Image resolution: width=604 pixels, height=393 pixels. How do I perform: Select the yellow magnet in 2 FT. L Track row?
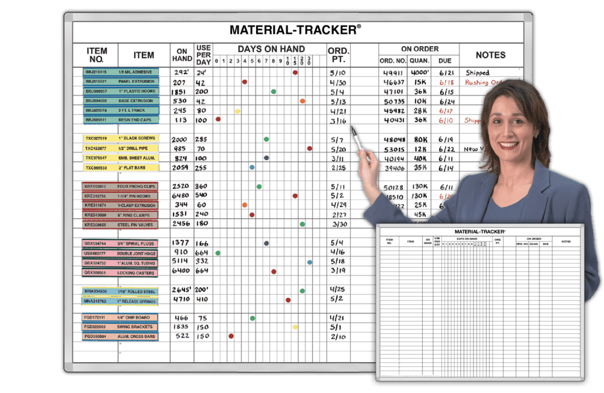pyautogui.click(x=237, y=111)
